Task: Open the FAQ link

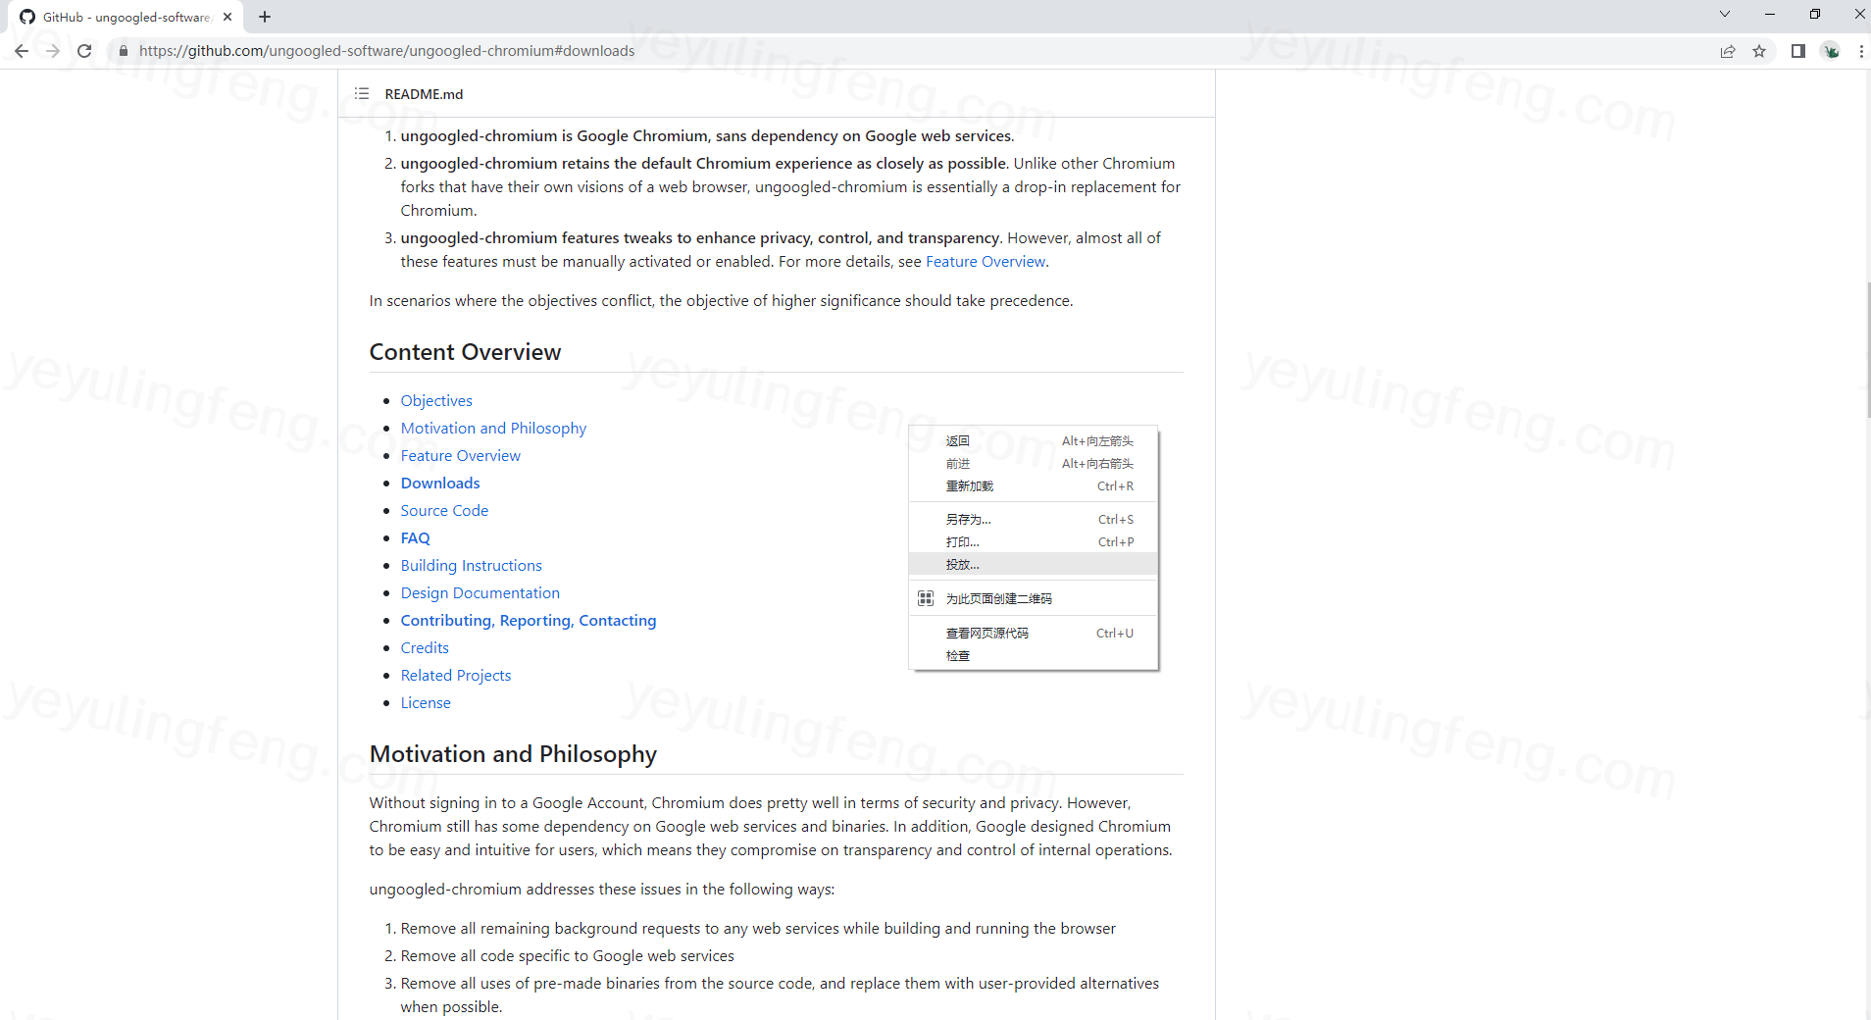Action: tap(415, 537)
